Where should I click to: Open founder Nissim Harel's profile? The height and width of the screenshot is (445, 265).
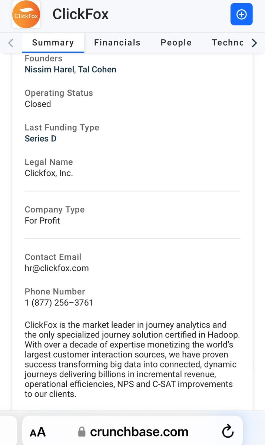(49, 69)
